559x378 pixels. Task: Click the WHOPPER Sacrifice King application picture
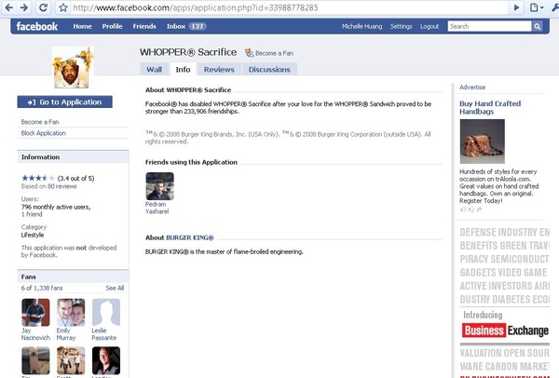(x=73, y=67)
